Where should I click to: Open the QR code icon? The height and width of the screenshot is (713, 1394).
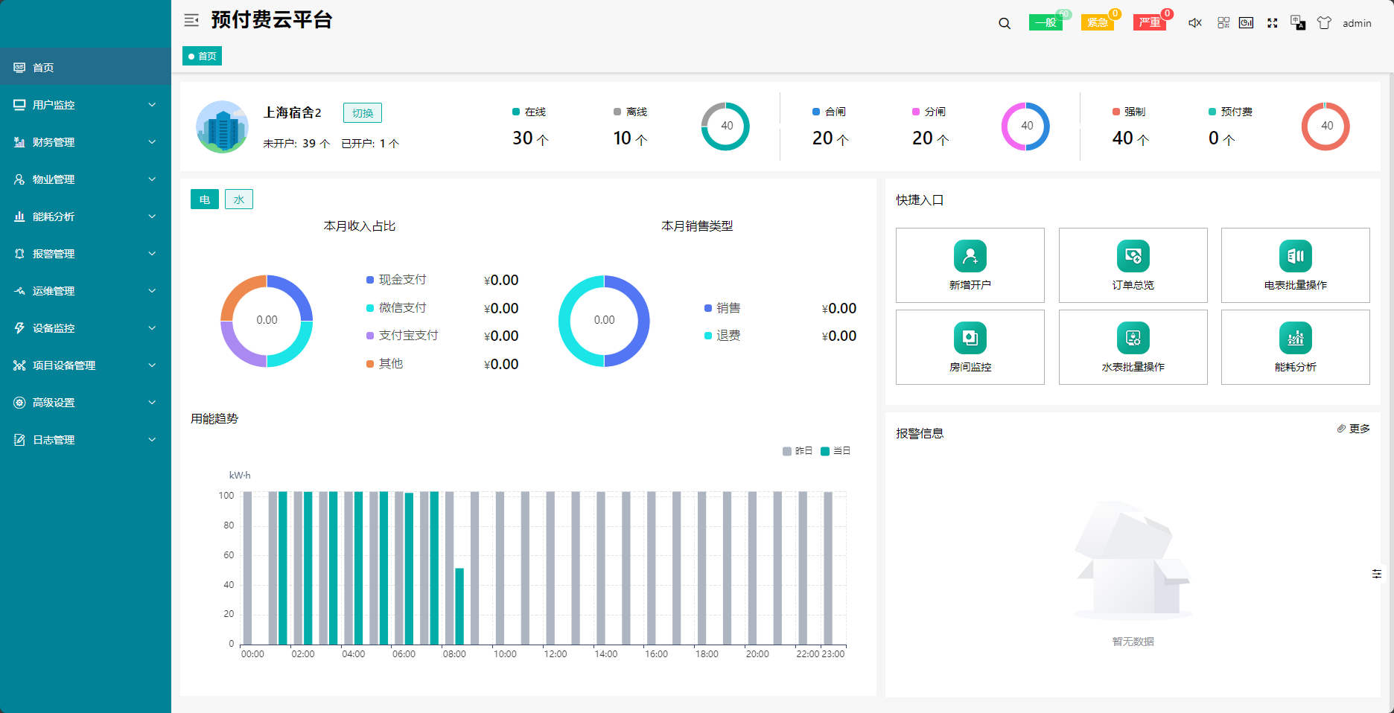tap(1223, 23)
